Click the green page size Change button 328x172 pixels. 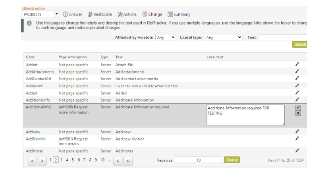pyautogui.click(x=232, y=160)
